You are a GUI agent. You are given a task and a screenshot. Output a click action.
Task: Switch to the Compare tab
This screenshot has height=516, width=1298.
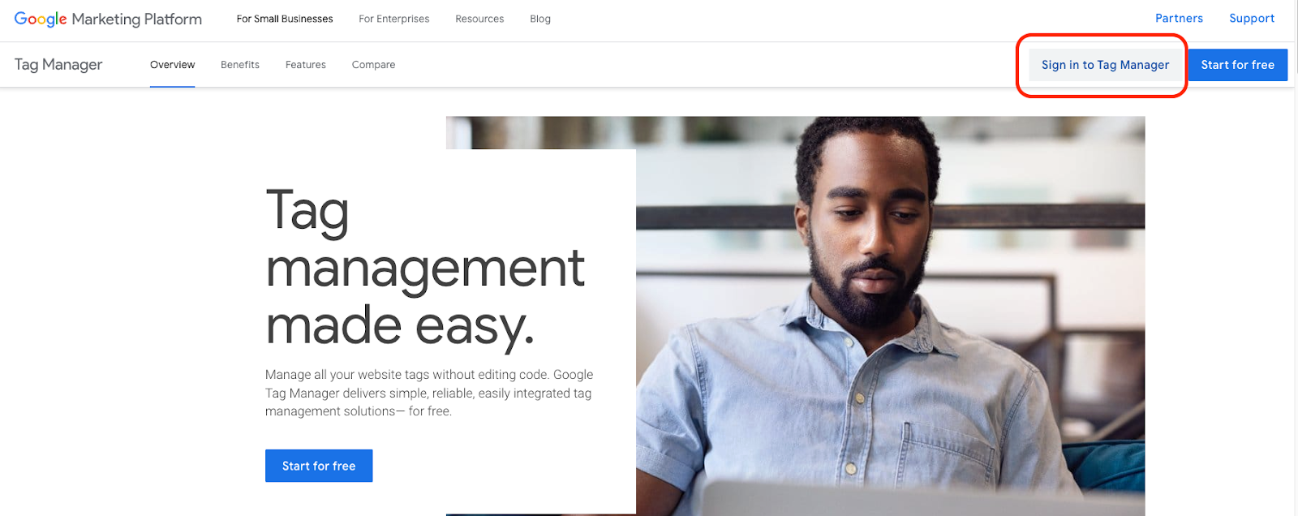pos(373,65)
